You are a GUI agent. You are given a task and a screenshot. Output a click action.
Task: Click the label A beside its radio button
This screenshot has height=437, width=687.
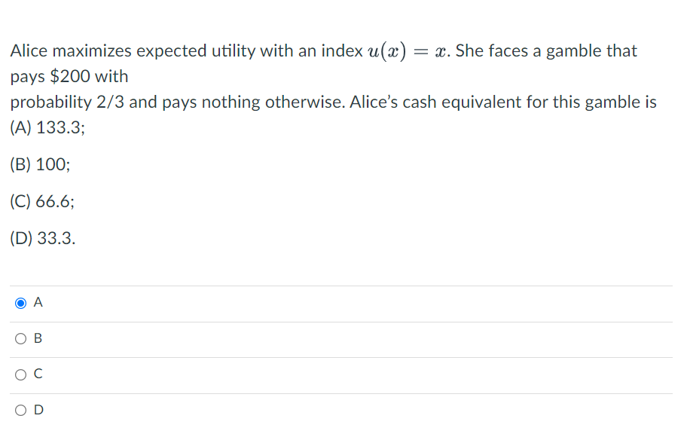[x=37, y=302]
